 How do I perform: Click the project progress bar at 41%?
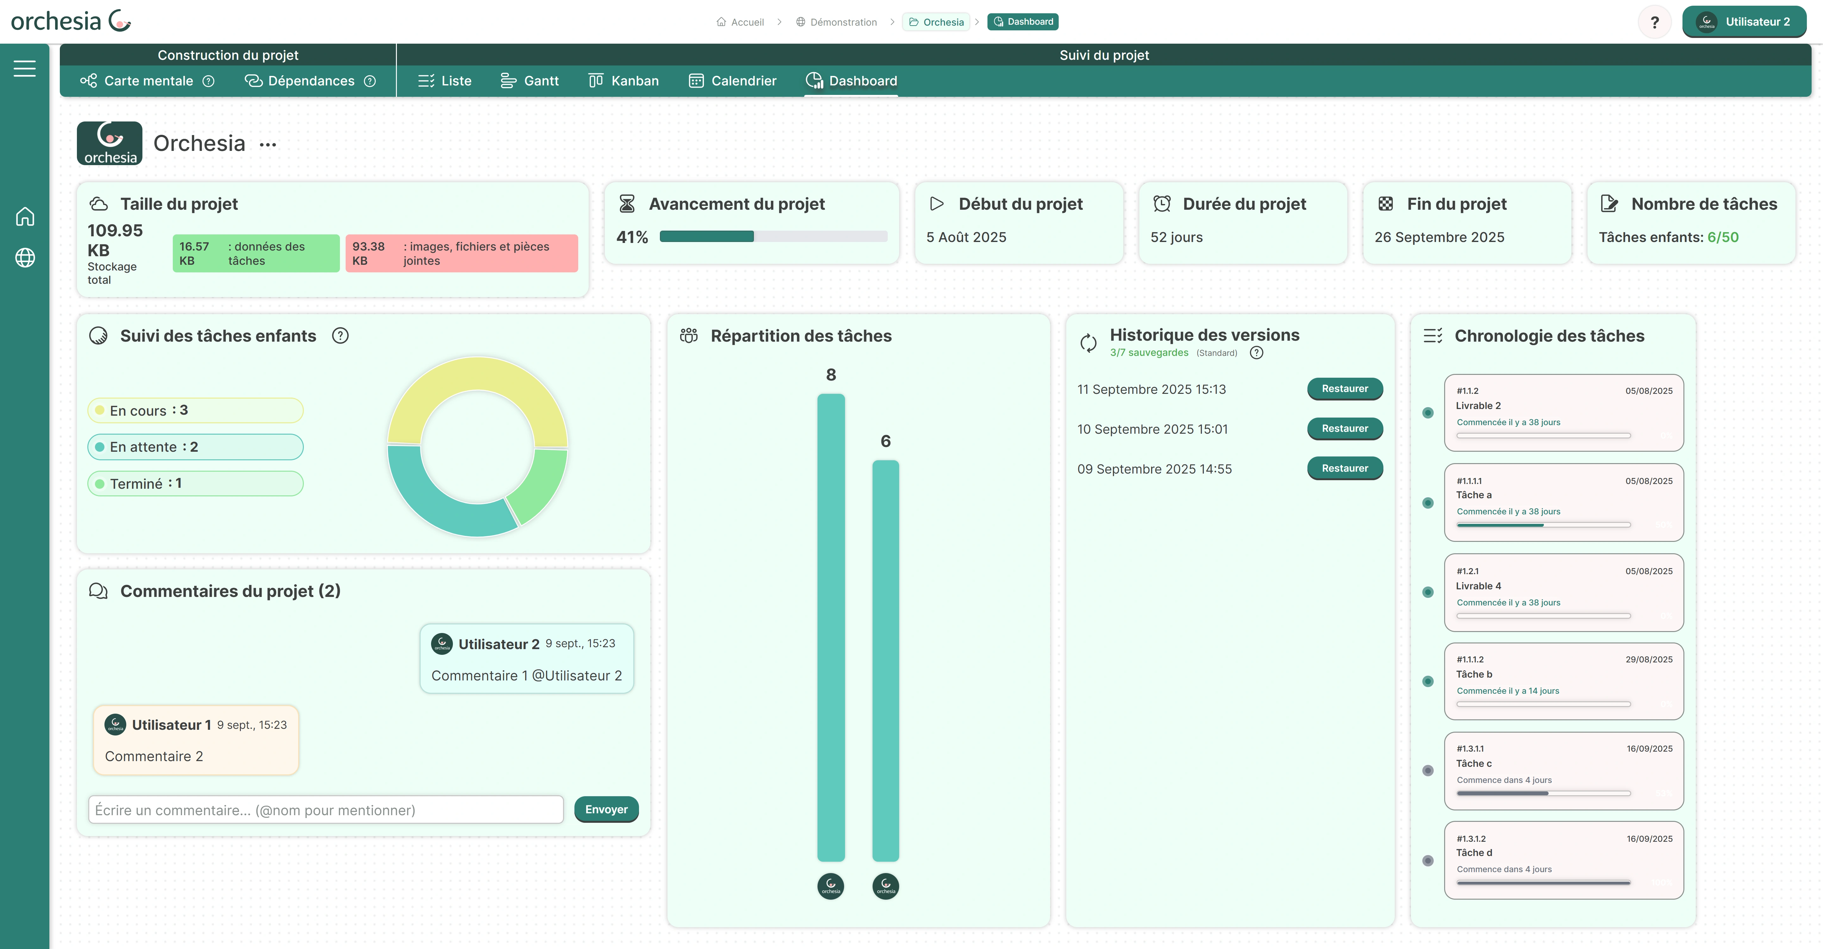point(773,236)
